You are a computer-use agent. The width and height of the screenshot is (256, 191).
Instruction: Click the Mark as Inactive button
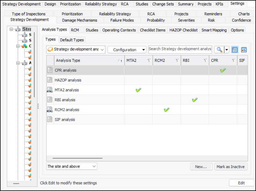pos(230,167)
